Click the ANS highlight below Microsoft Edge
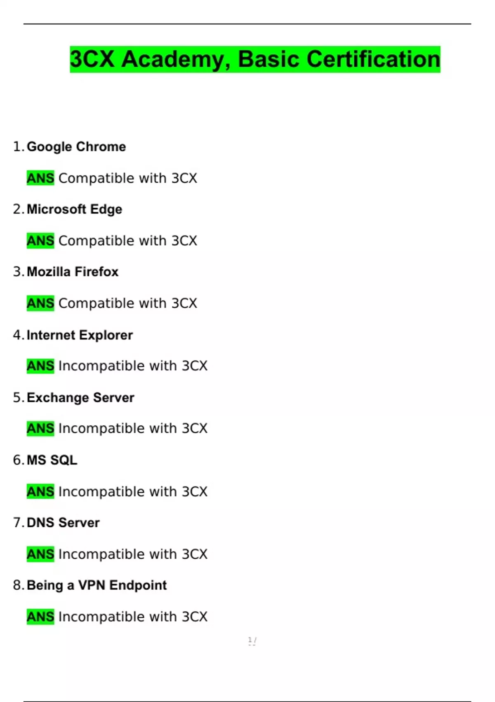Screen dimensions: 495x702 point(40,240)
